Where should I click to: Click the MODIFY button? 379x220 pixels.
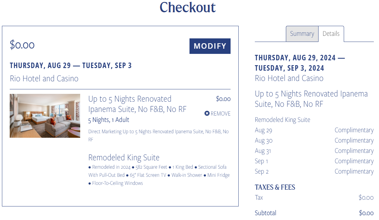(x=210, y=46)
